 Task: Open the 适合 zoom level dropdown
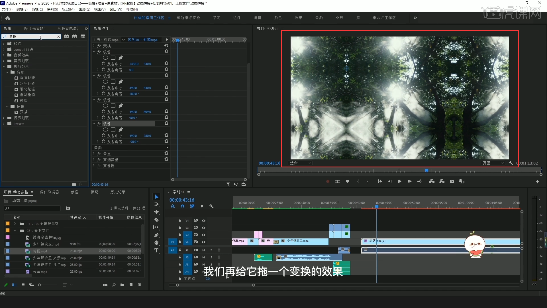(x=301, y=163)
